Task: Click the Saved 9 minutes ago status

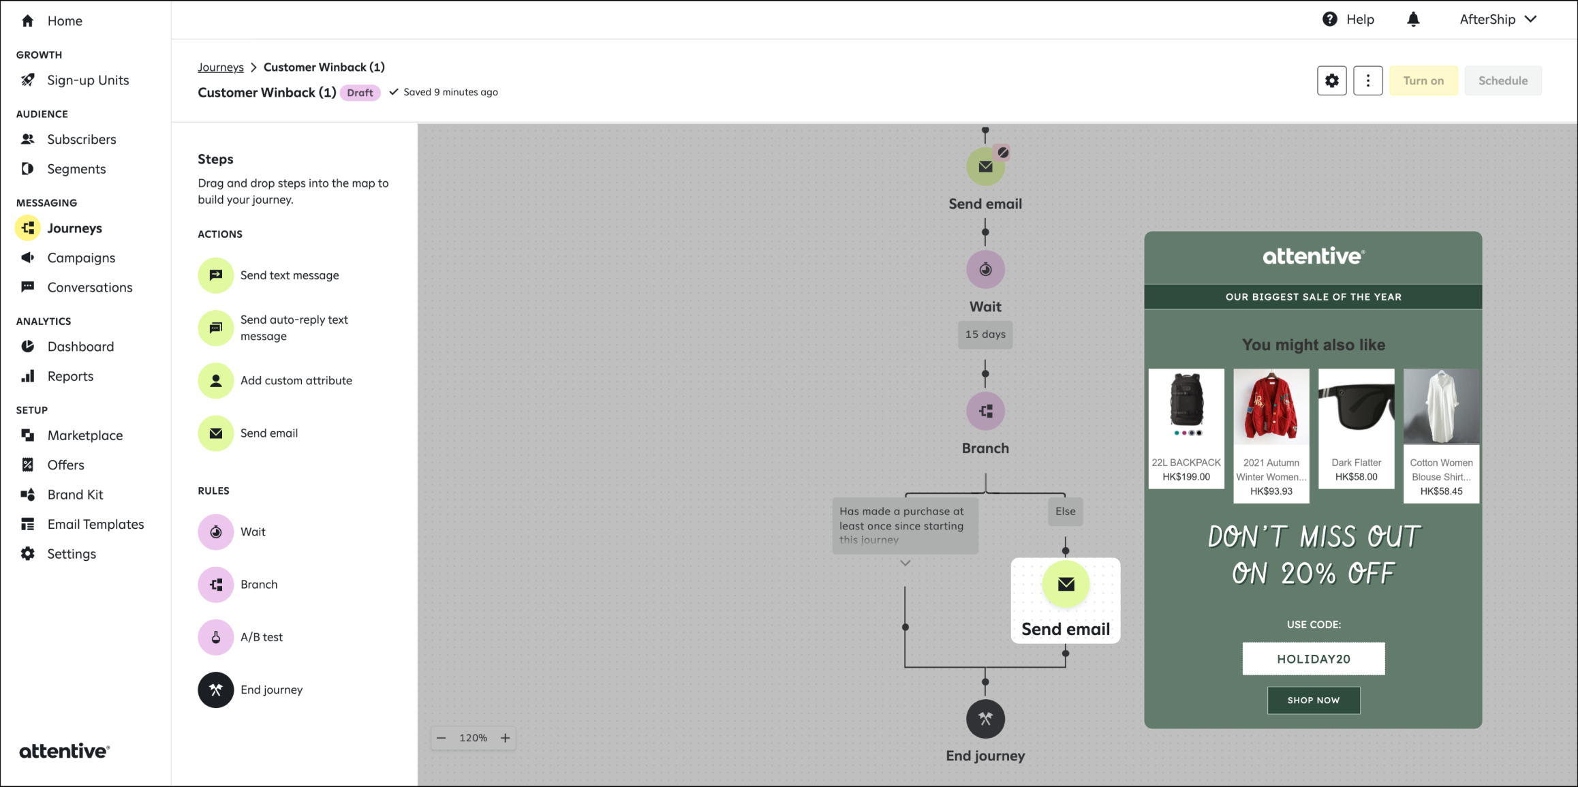Action: 444,92
